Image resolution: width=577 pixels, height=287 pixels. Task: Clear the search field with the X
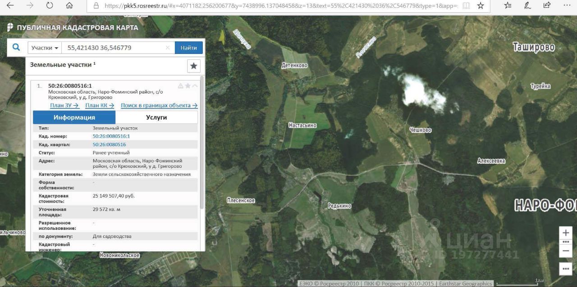[168, 48]
